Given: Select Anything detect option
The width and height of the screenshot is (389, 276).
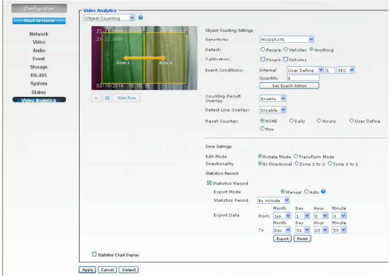Looking at the screenshot, I should point(312,49).
